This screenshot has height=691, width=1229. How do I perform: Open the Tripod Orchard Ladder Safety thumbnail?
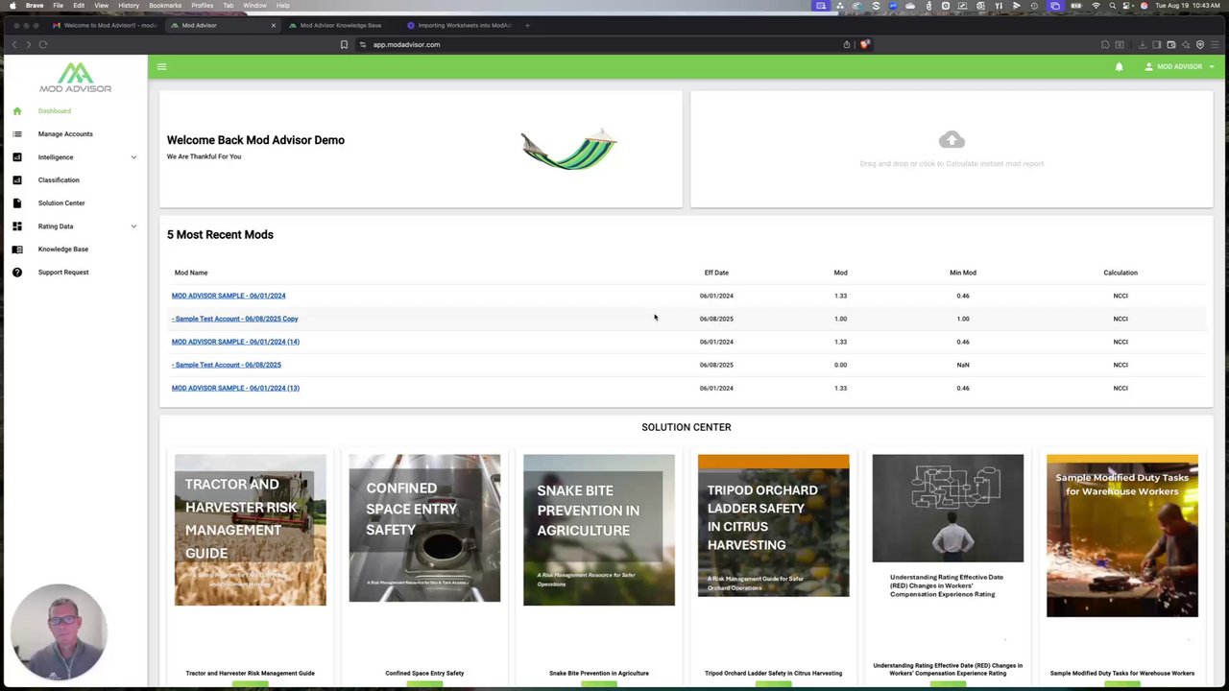click(x=774, y=526)
